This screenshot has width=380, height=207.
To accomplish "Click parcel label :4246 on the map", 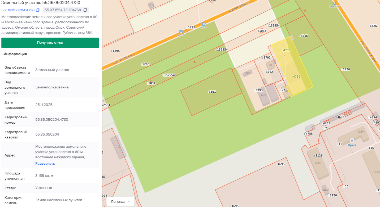I will [303, 36].
